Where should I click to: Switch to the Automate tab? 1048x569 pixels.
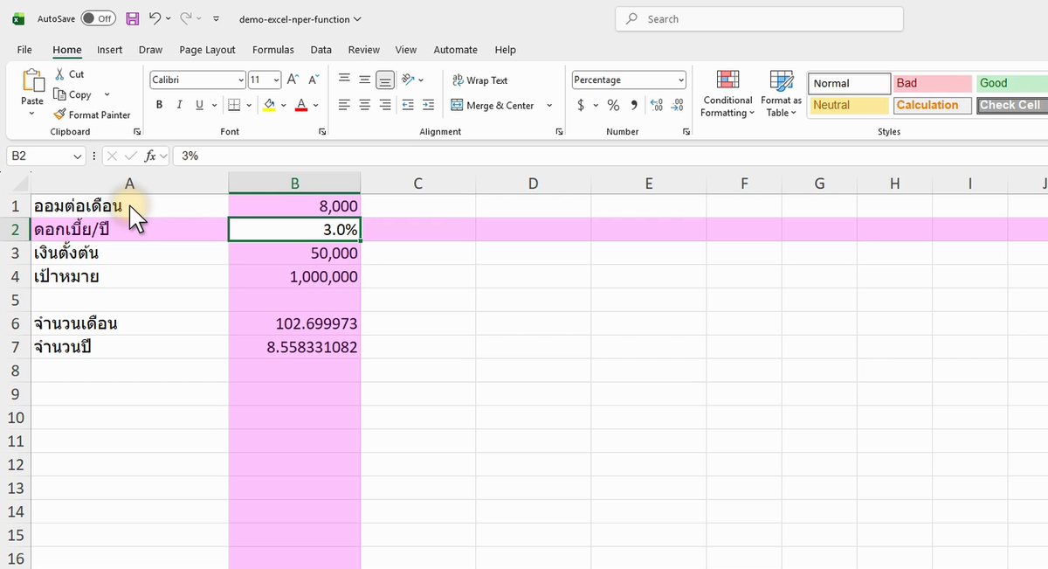[x=455, y=50]
